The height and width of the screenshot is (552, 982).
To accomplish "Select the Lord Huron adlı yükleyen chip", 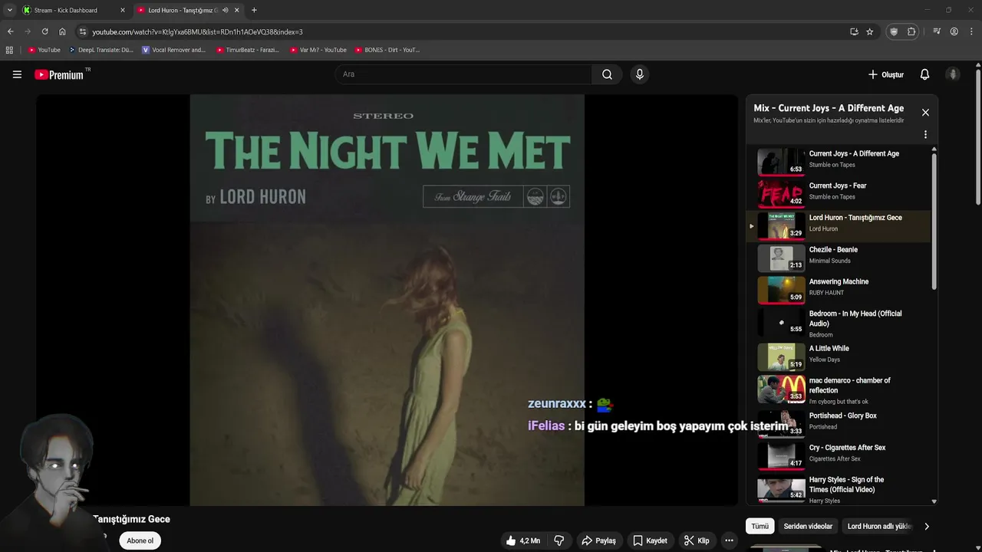I will (879, 527).
